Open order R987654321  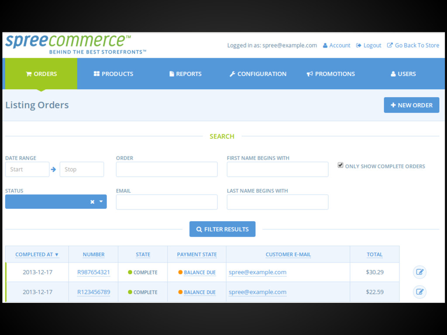[93, 272]
